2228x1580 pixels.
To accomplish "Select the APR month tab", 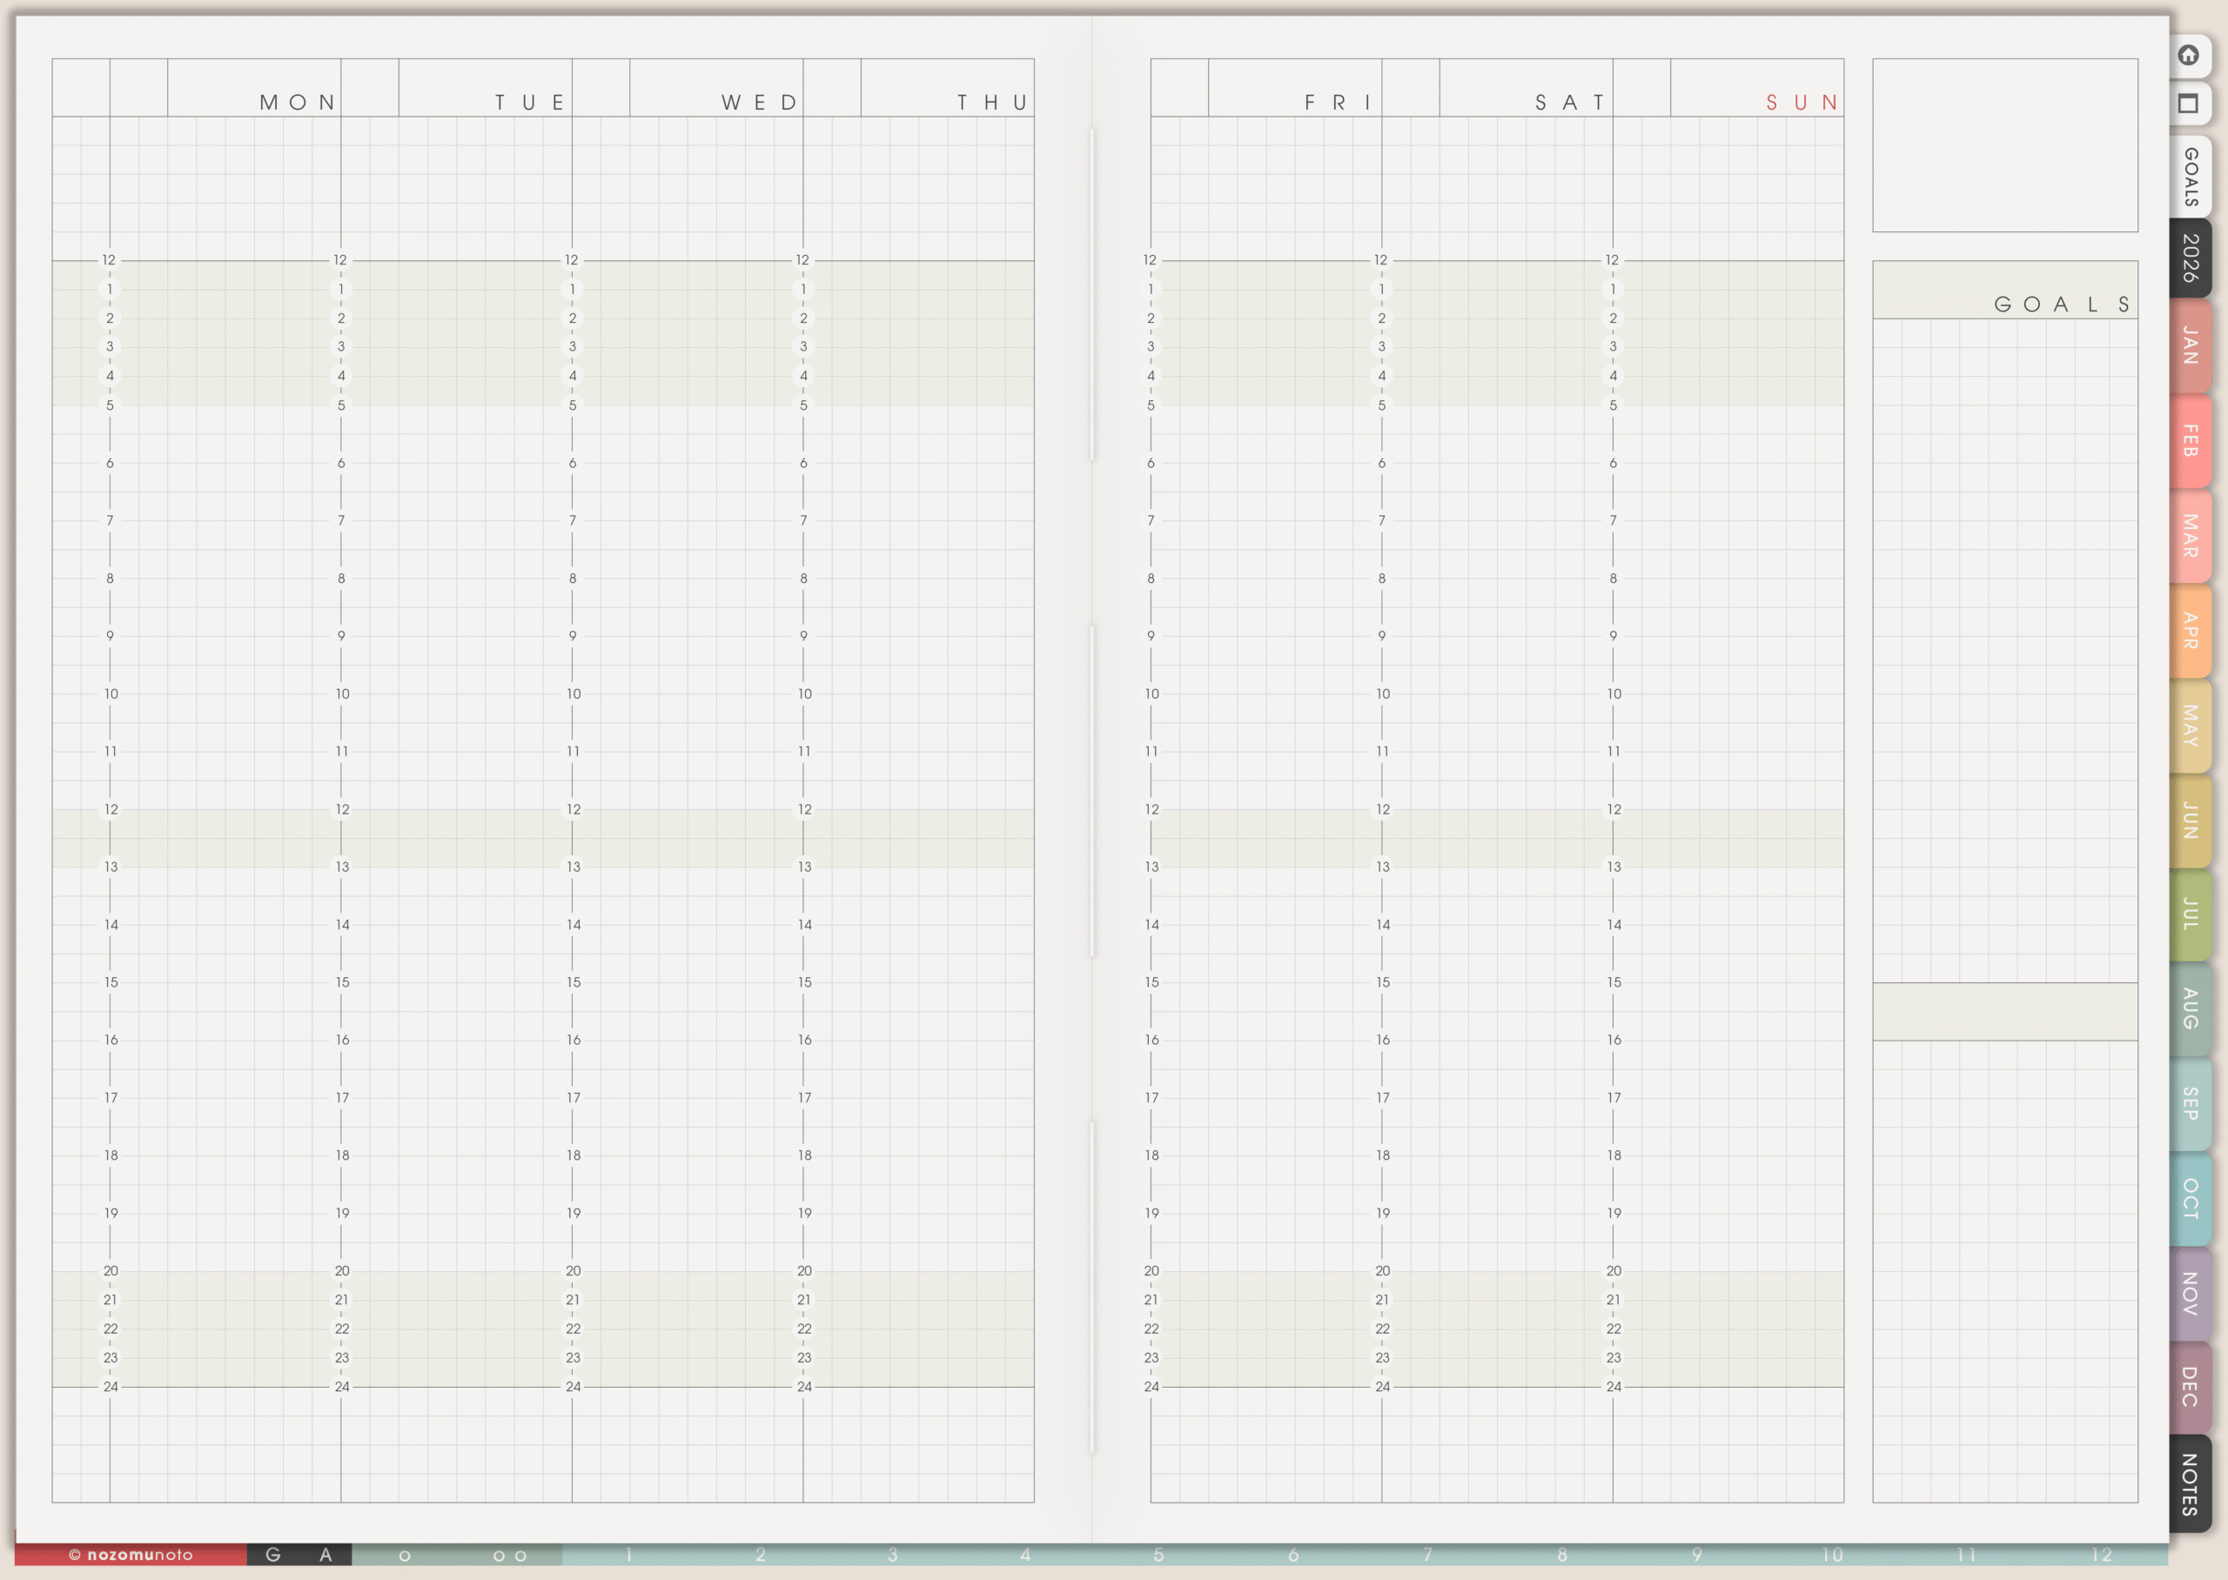I will 2190,631.
